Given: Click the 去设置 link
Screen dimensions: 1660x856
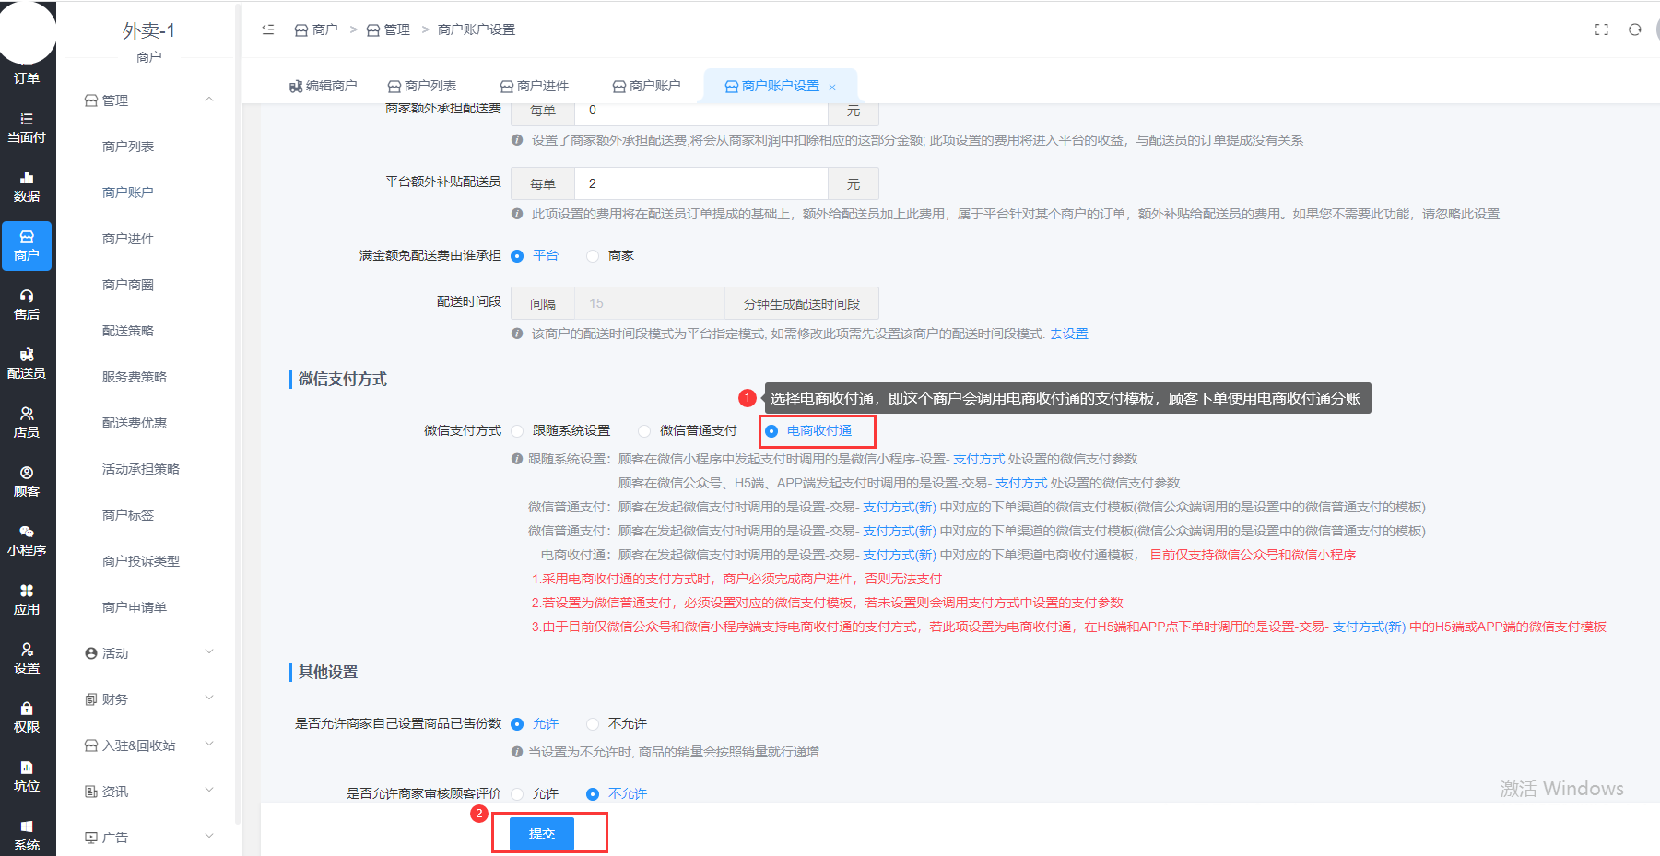Looking at the screenshot, I should (1068, 334).
